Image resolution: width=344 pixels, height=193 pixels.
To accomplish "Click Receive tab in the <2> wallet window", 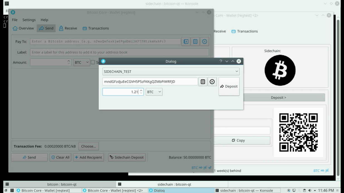I will (220, 31).
